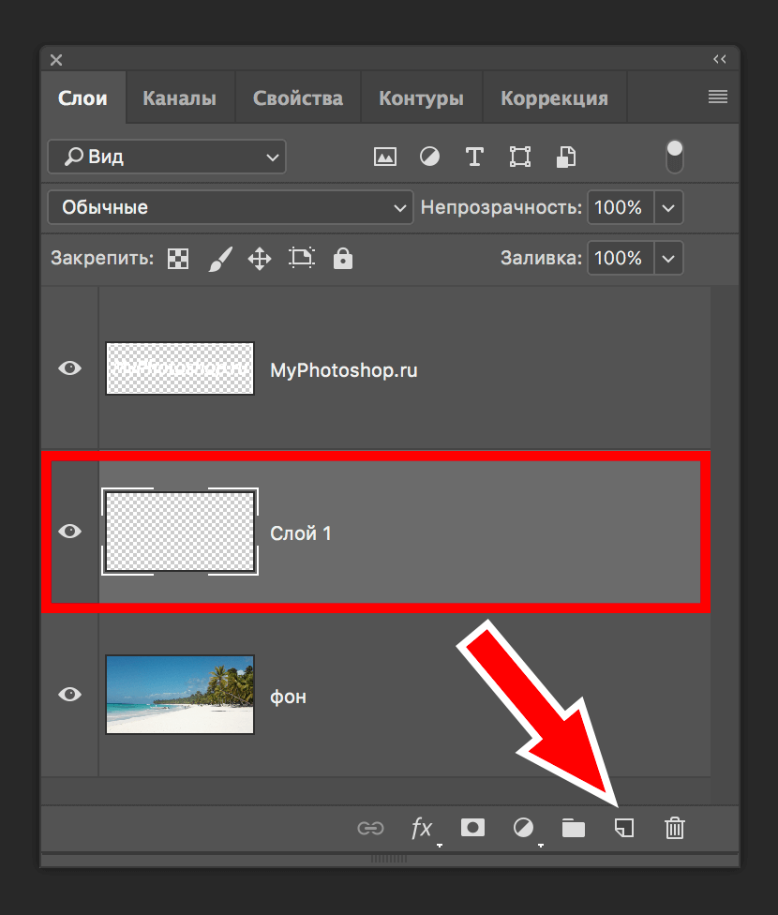The height and width of the screenshot is (915, 778).
Task: Click the create new layer icon
Action: click(624, 827)
